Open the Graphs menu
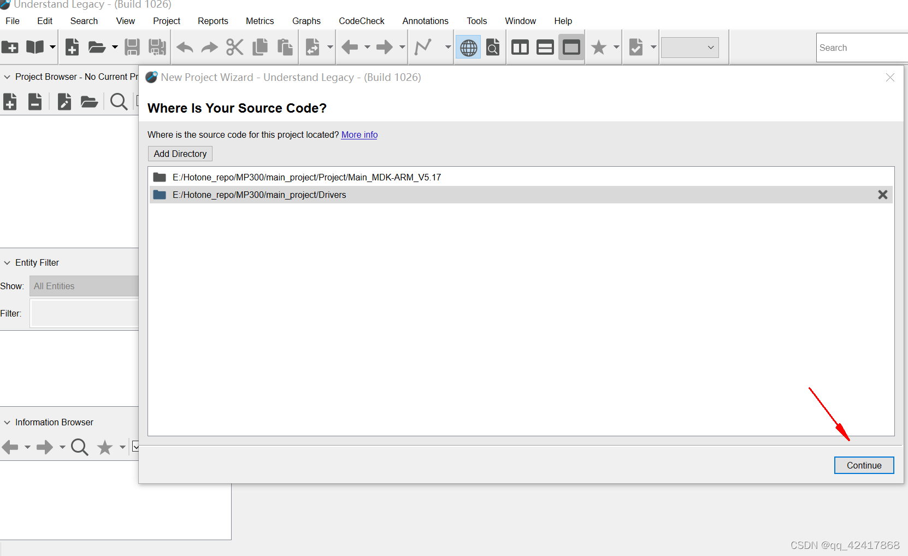This screenshot has height=556, width=908. pyautogui.click(x=306, y=21)
